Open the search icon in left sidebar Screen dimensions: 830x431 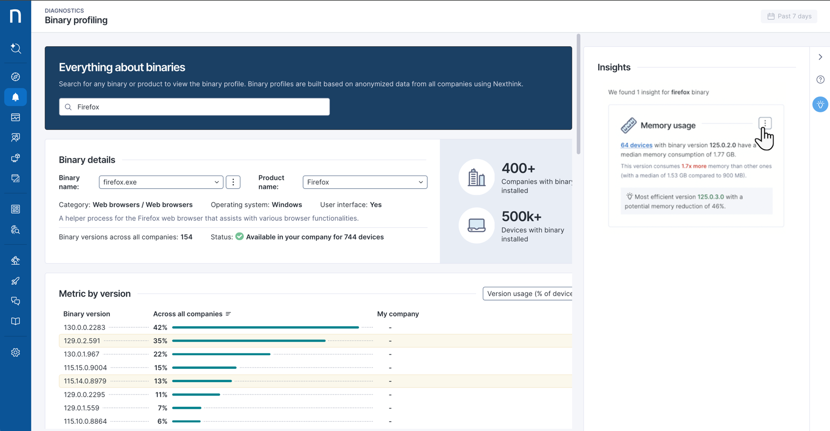(15, 48)
